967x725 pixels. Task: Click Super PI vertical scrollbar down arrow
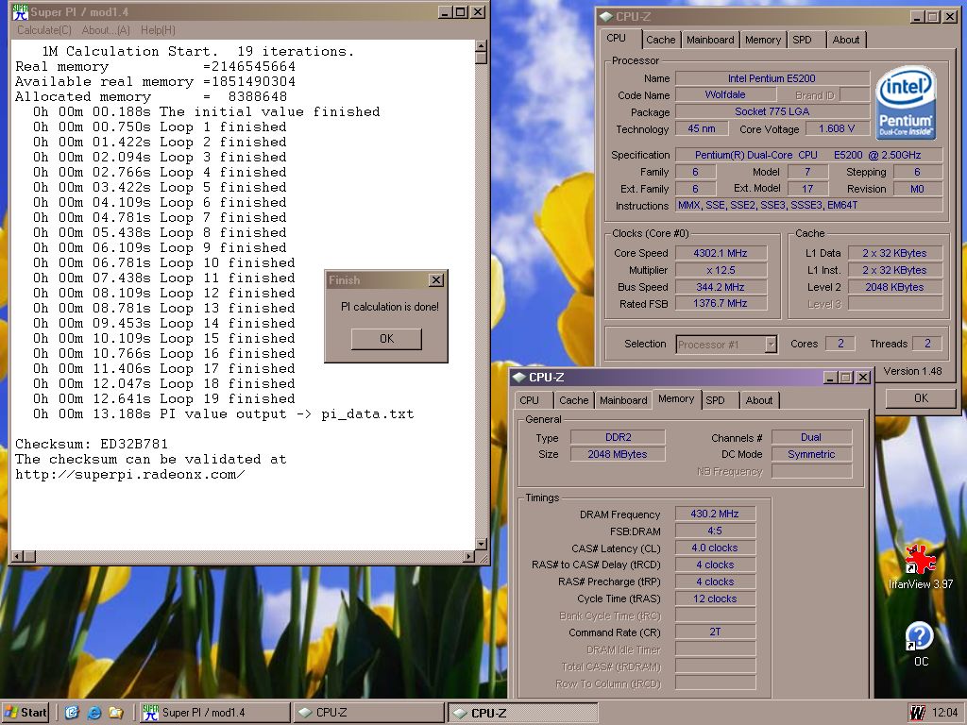[481, 544]
